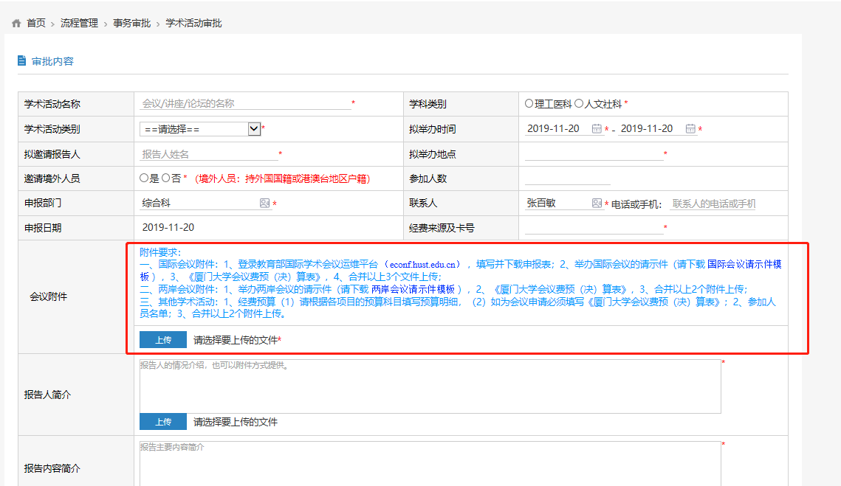Go to 流程管理 in breadcrumb
Viewport: 841px width, 486px height.
coord(79,24)
